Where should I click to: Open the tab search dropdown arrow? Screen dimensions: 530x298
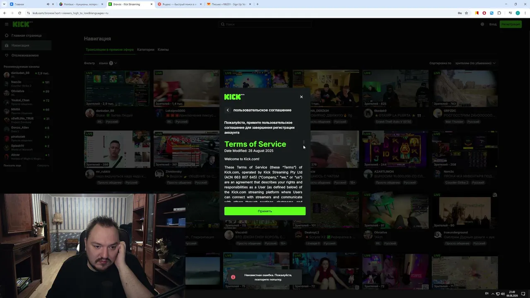click(3, 4)
